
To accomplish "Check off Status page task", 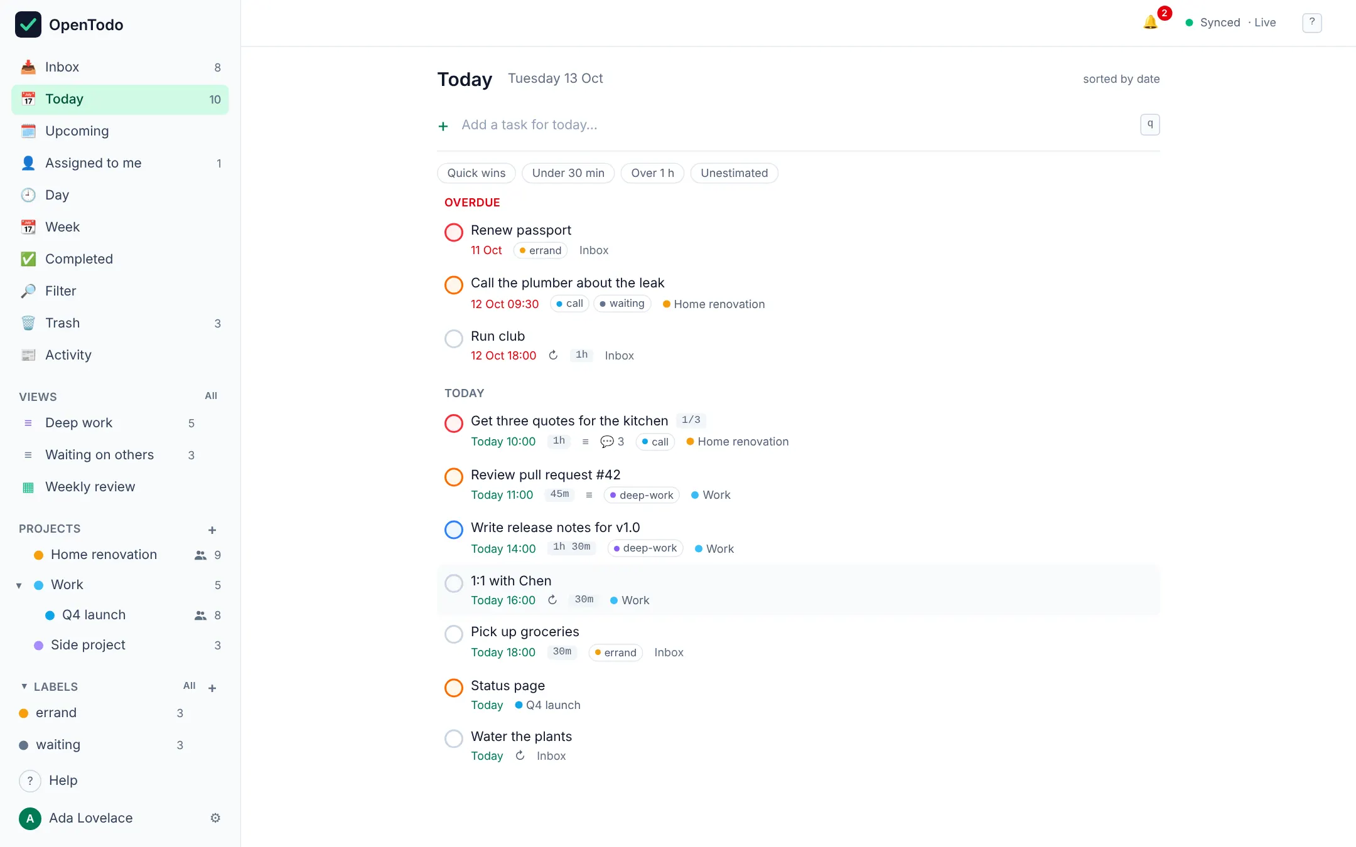I will click(x=454, y=688).
